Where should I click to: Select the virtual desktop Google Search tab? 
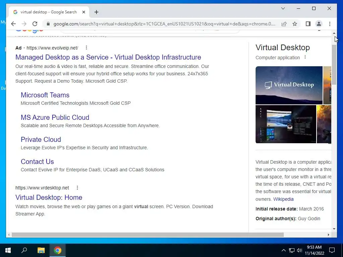49,12
